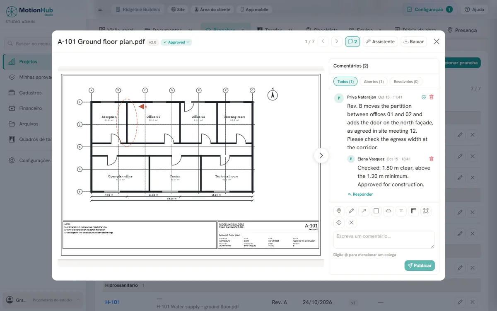Select the warning issue marker tool

pyautogui.click(x=339, y=223)
